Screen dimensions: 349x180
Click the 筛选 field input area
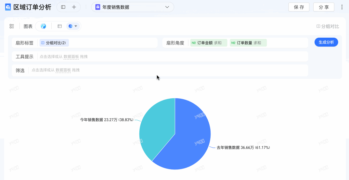[x=160, y=70]
